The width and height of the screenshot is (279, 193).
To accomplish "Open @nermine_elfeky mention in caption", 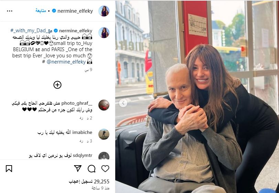I will [66, 62].
